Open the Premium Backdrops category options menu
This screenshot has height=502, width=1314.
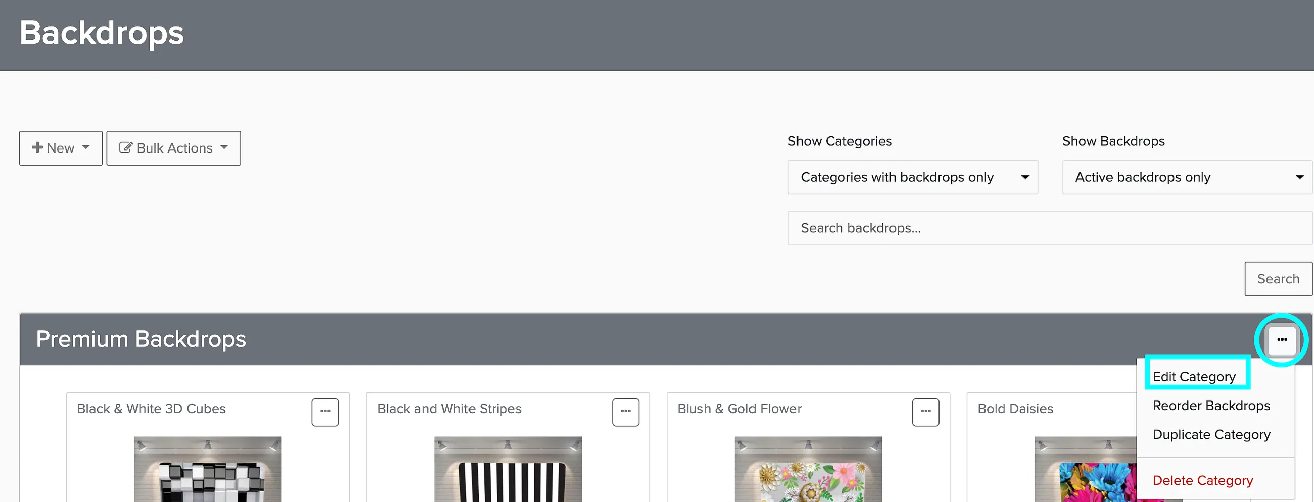(1281, 339)
